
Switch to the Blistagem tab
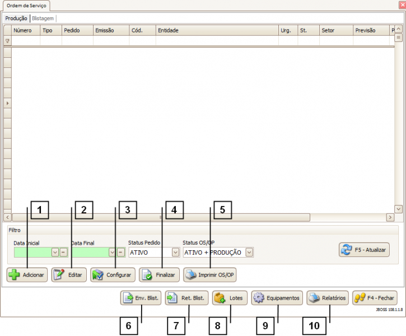point(43,18)
